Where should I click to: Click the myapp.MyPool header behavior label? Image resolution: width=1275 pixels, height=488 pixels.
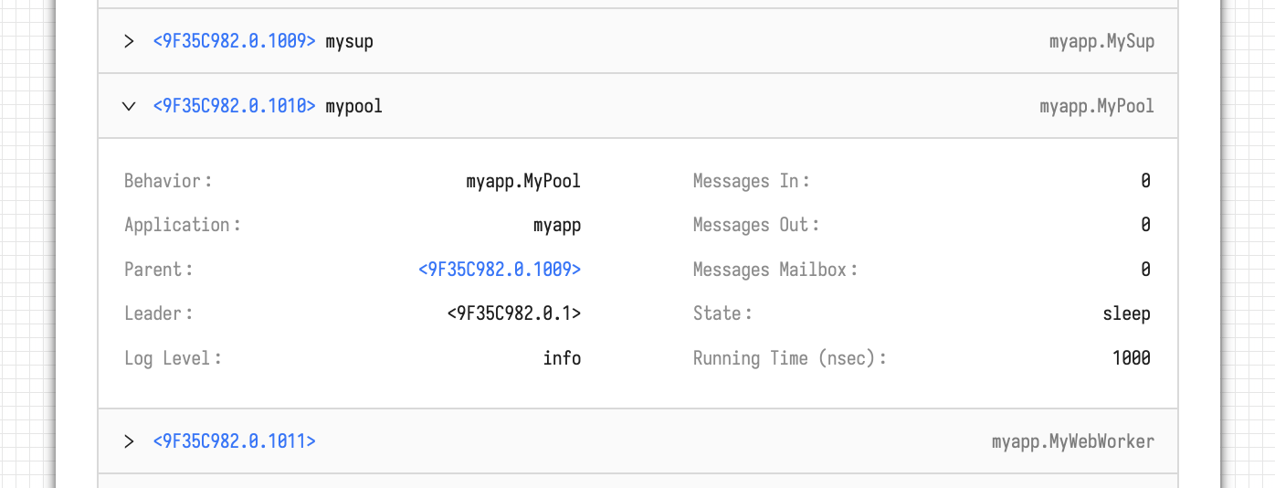(x=1096, y=106)
